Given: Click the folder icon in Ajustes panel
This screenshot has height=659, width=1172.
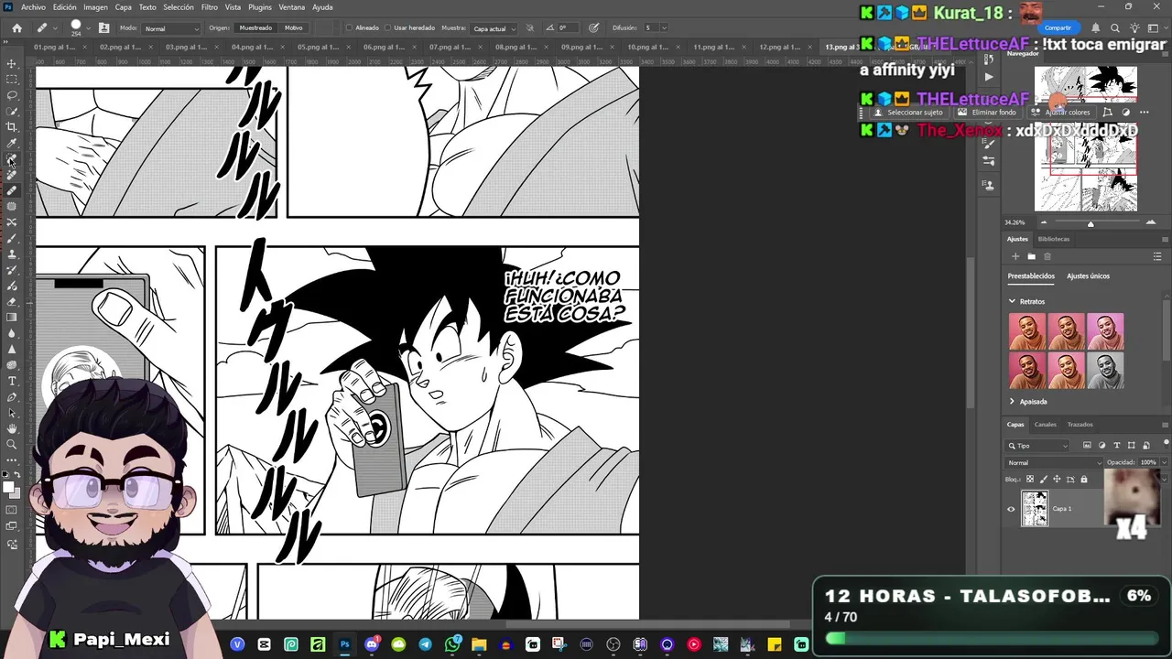Looking at the screenshot, I should tap(1031, 256).
